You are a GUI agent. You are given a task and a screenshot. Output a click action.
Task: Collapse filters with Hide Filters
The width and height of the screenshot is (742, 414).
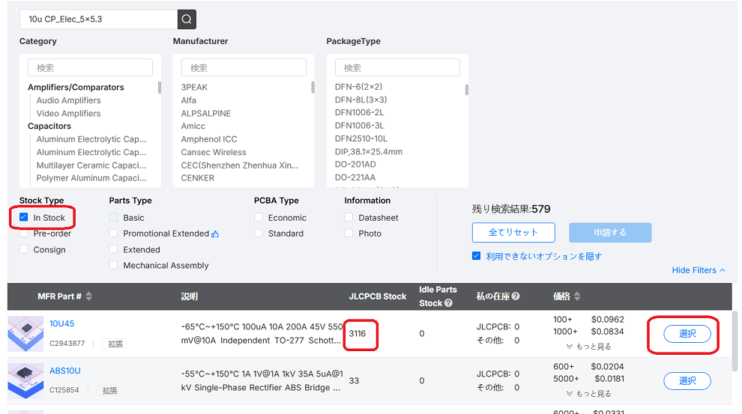[x=698, y=270]
